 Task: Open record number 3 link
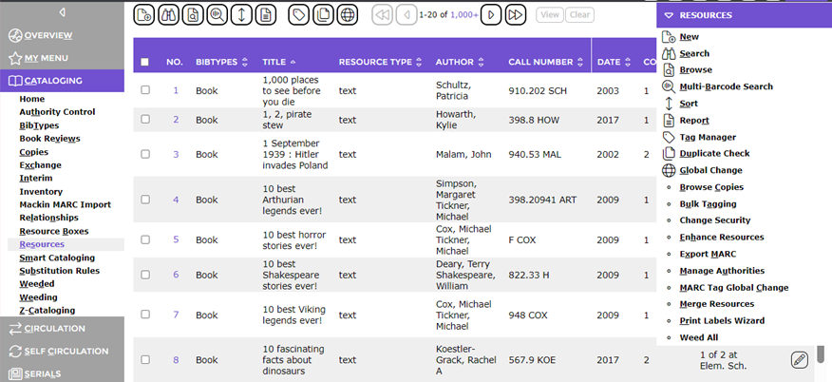[x=176, y=154]
